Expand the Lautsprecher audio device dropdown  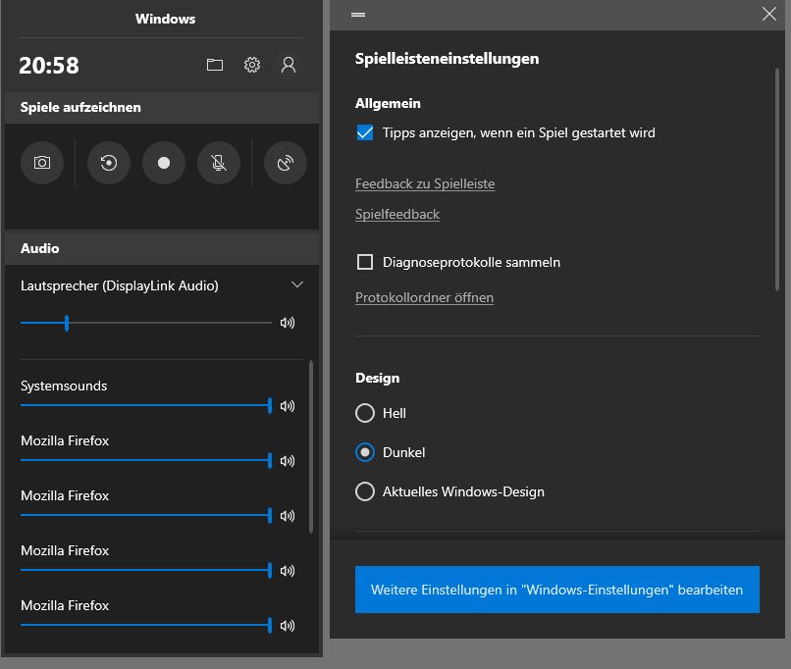[297, 285]
